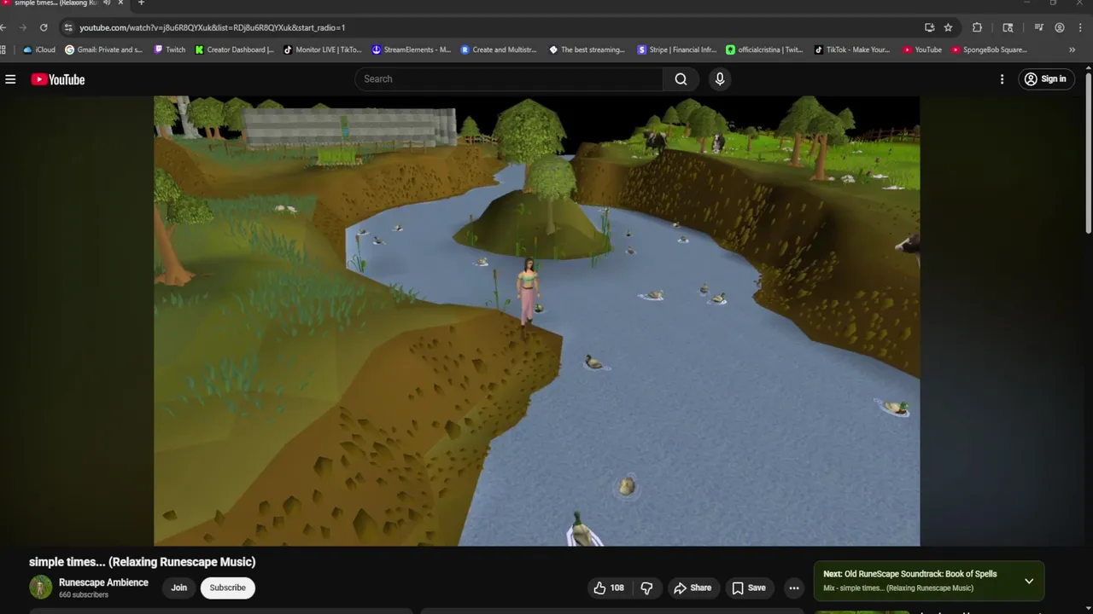Open the Gmail bookmark
The width and height of the screenshot is (1093, 614).
(103, 49)
